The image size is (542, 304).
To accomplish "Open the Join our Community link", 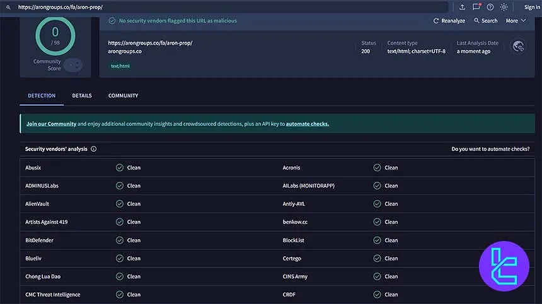I will (x=51, y=124).
